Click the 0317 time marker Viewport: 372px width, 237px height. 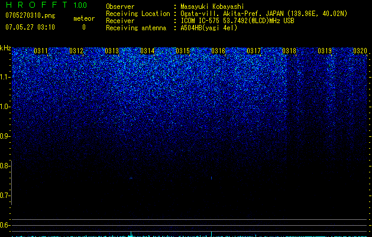[x=254, y=51]
